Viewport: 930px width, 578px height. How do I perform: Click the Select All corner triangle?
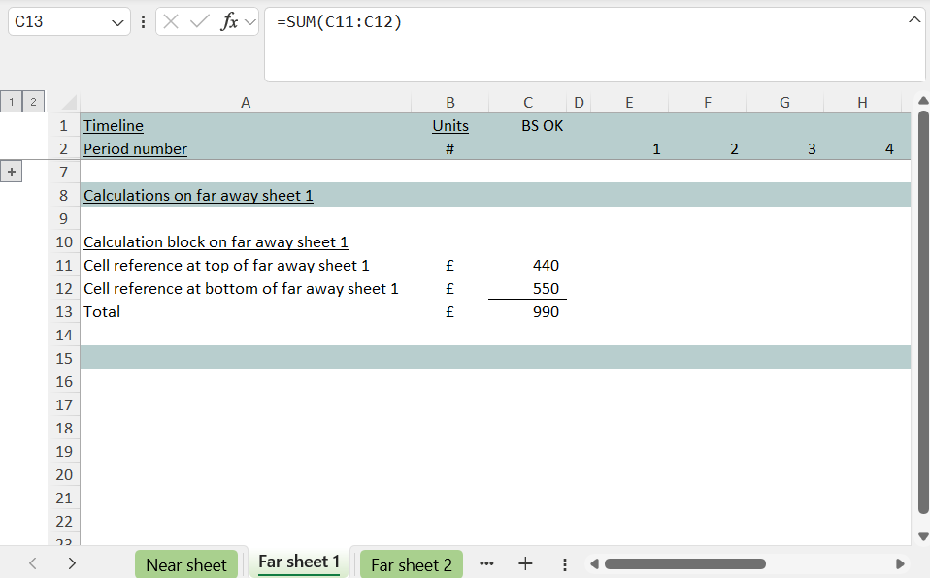click(68, 102)
